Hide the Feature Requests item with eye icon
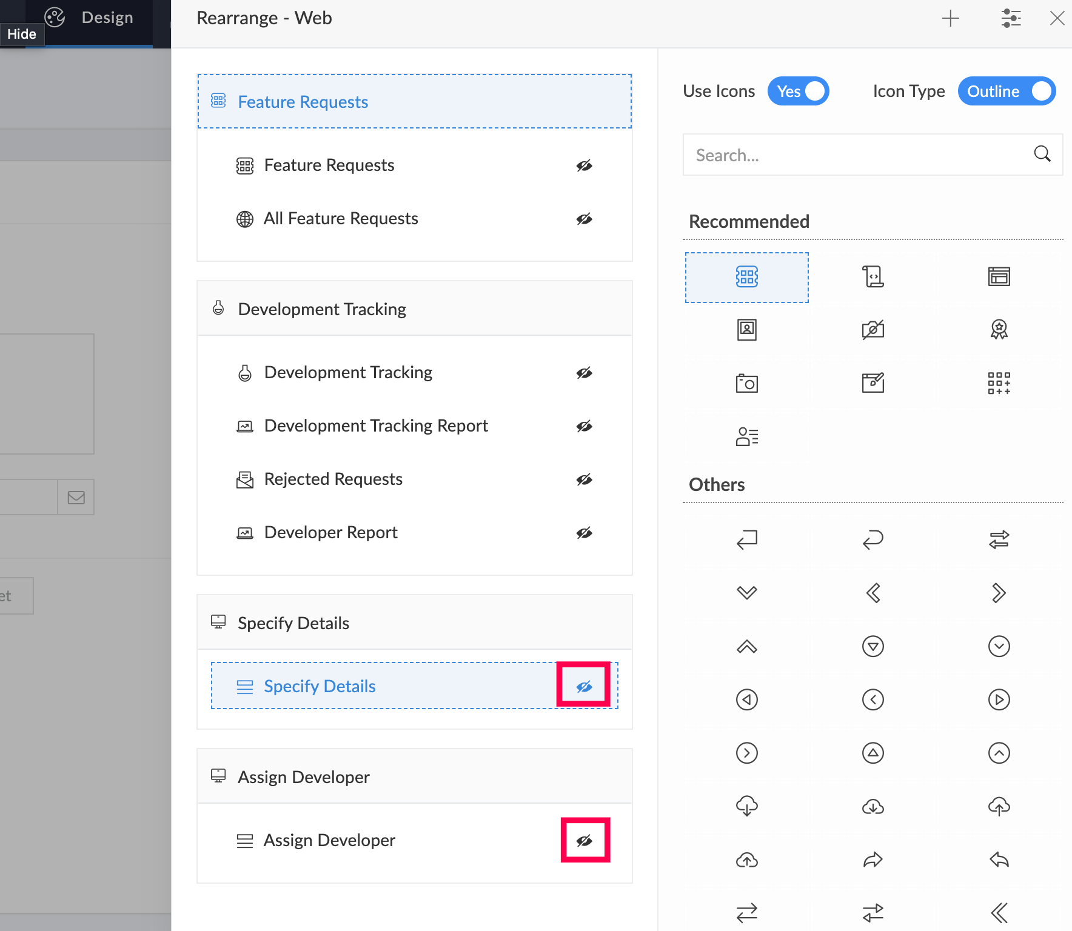 pyautogui.click(x=584, y=165)
